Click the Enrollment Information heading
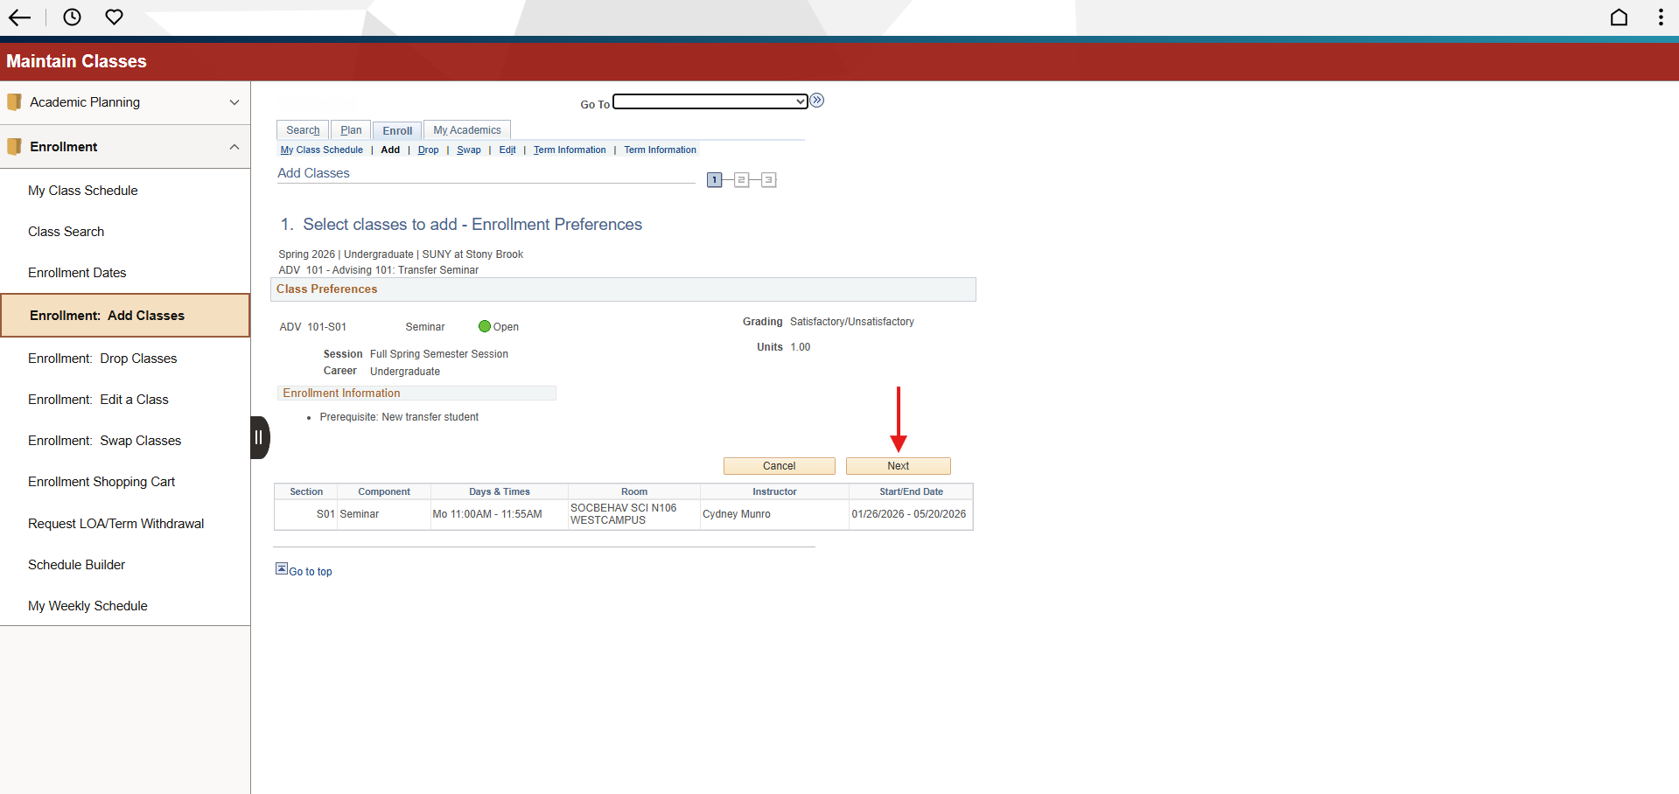This screenshot has width=1679, height=794. point(341,394)
